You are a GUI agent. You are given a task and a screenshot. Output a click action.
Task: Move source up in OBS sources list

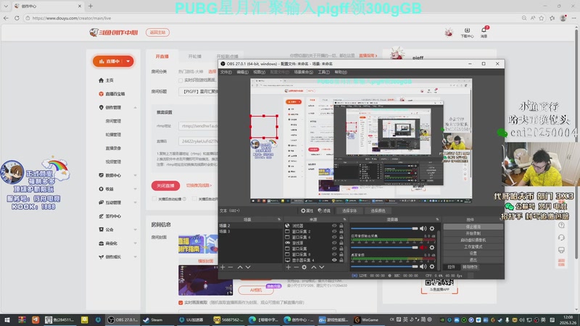click(314, 267)
